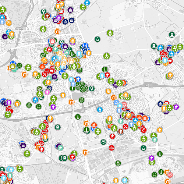This screenshot has width=184, height=184.
Task: Click the orange 'm' marker on the L663 road
Action: (x=71, y=102)
